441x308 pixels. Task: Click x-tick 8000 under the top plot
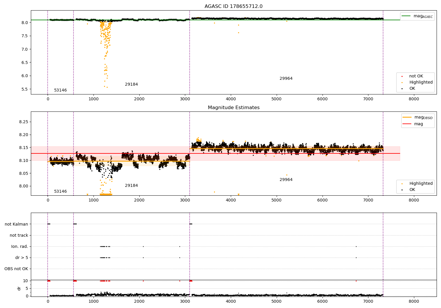pyautogui.click(x=414, y=99)
